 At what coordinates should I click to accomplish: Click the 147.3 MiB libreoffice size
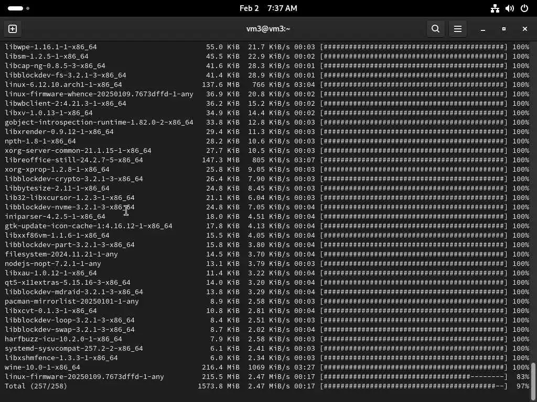tap(221, 160)
